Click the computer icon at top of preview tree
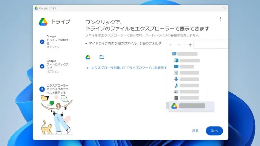Viewport: 260px width, 146px height. coord(174,54)
